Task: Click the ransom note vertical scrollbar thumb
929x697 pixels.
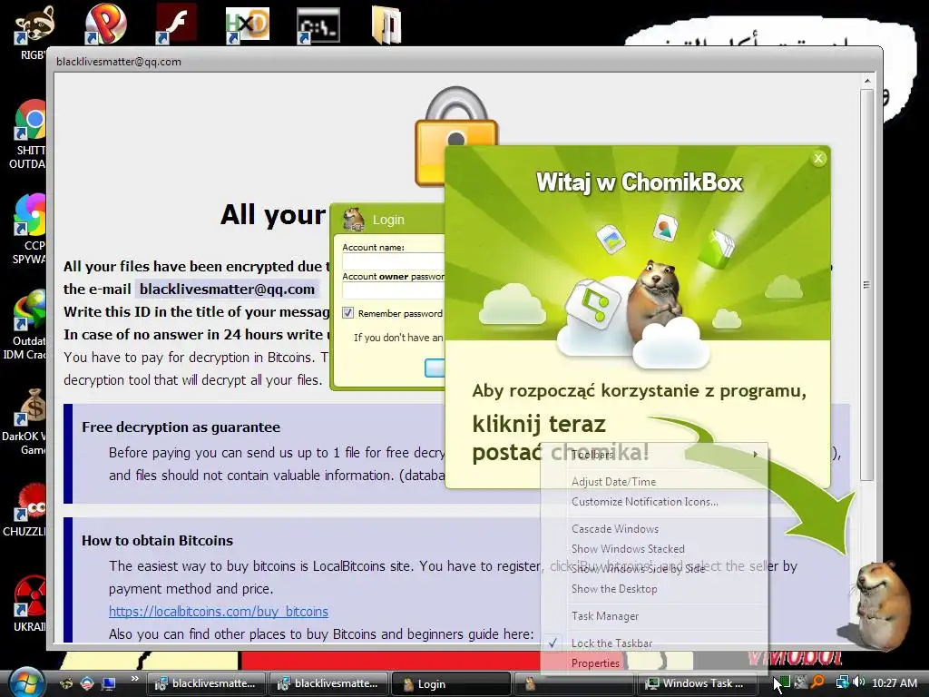Action: (866, 284)
